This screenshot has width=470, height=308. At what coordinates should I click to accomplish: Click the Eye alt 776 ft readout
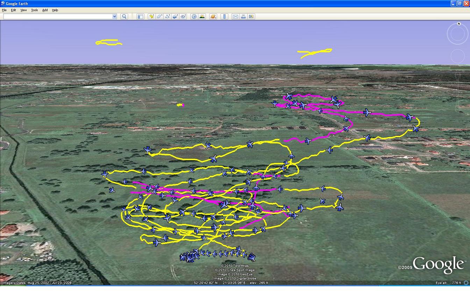(448, 283)
